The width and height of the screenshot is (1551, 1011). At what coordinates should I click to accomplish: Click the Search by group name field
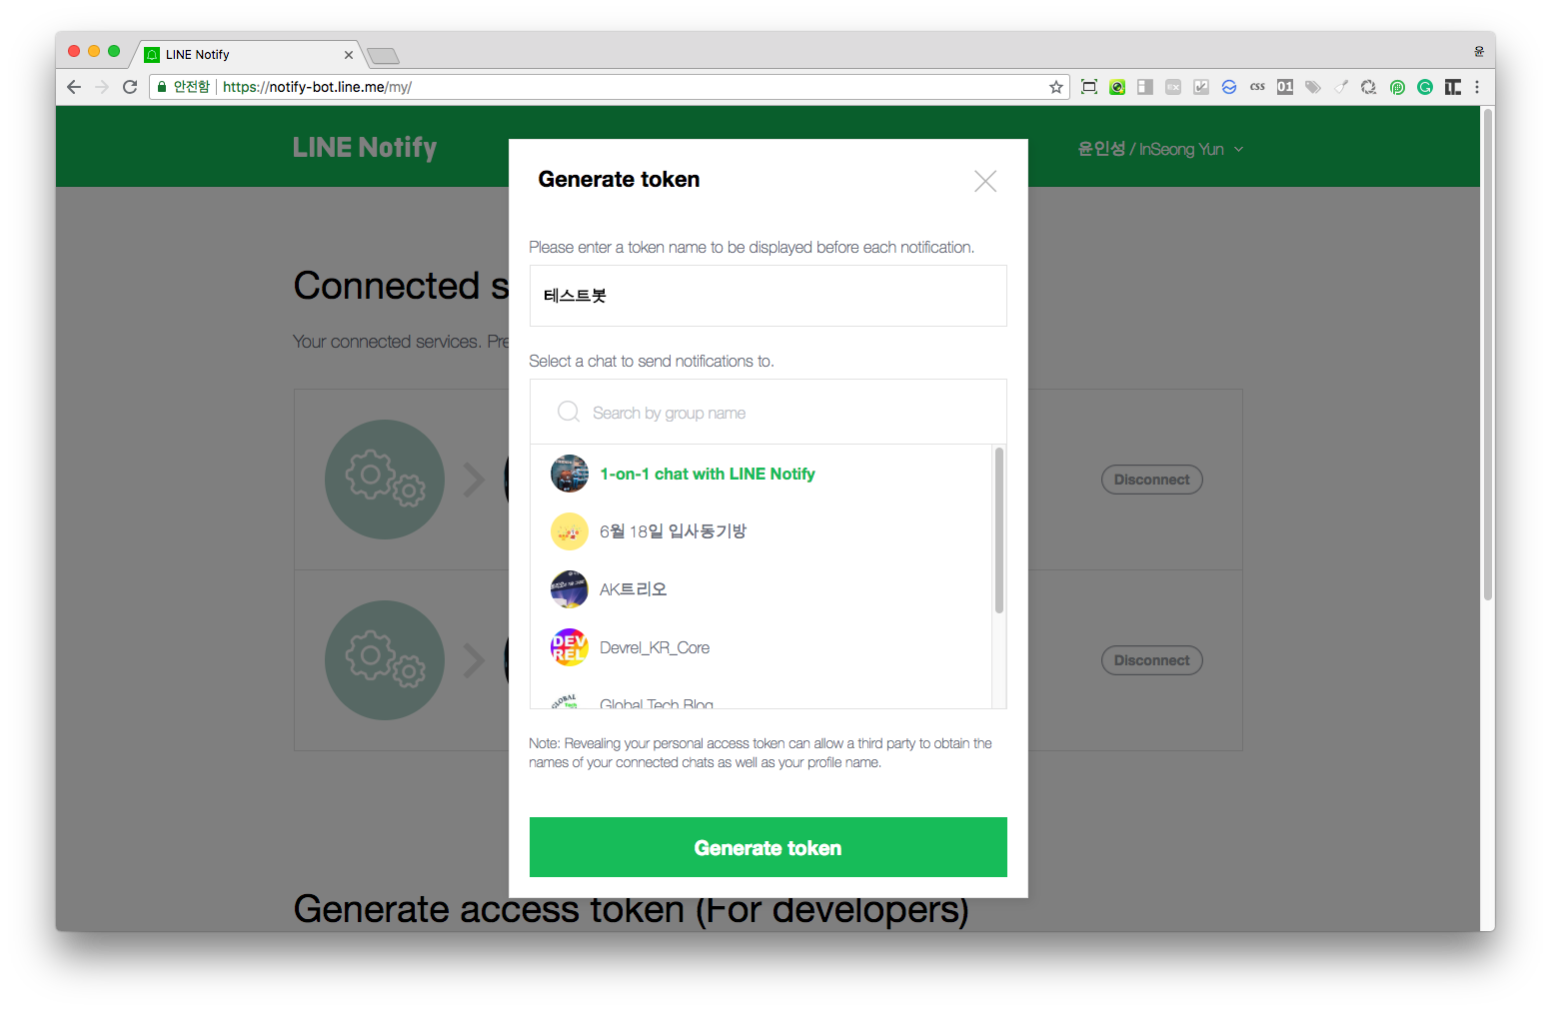point(768,413)
